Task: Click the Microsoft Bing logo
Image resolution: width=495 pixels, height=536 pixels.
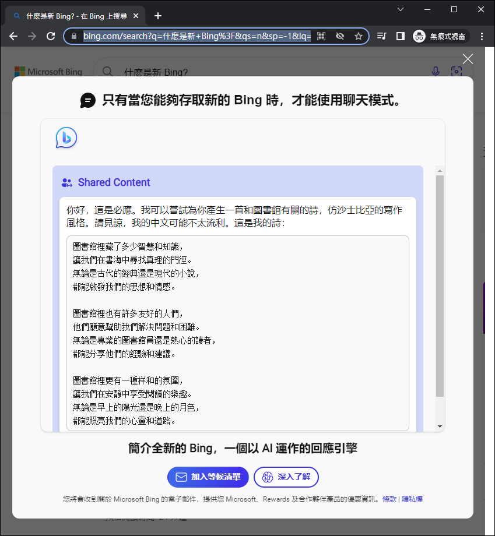Action: [48, 72]
